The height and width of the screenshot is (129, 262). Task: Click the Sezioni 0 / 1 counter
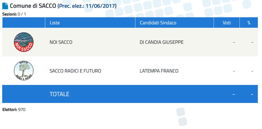14,14
